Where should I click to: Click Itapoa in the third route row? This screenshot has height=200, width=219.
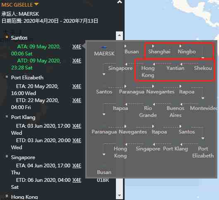(187, 92)
